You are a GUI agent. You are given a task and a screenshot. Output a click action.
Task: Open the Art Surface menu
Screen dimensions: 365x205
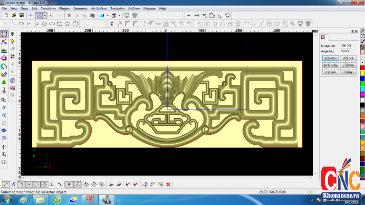tap(98, 9)
